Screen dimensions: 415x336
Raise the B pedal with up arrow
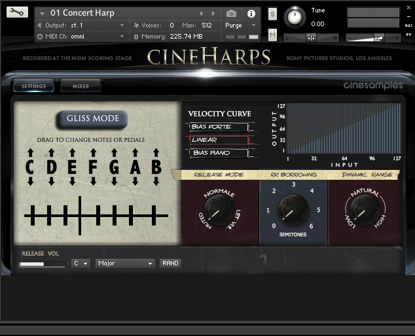[156, 152]
